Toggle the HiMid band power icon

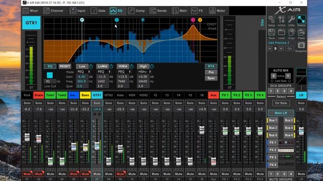click(131, 66)
